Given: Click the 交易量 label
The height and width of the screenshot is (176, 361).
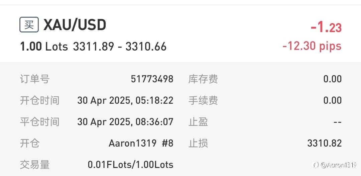Looking at the screenshot, I should pos(35,165).
